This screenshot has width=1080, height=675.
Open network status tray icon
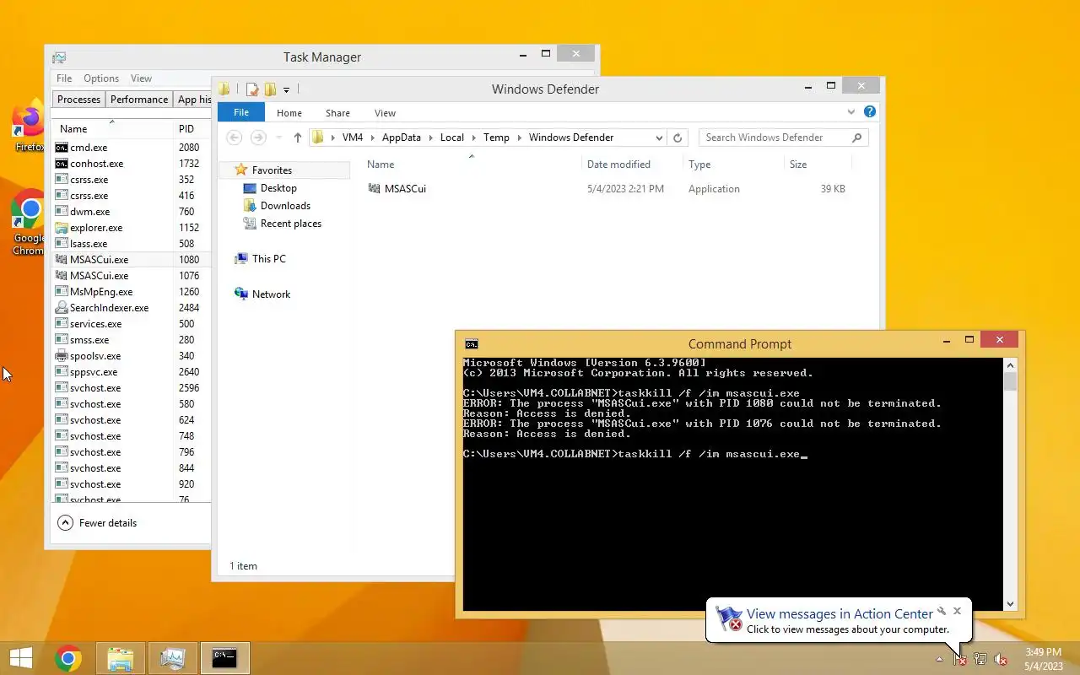coord(980,659)
